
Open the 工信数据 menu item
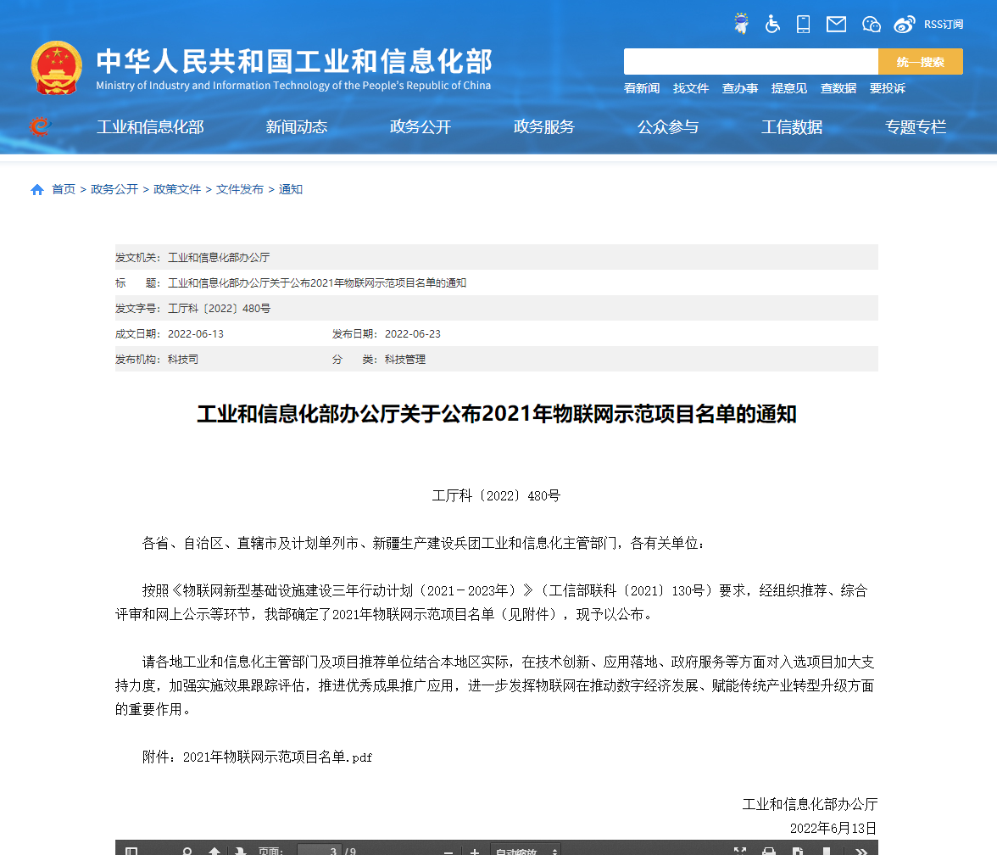(x=792, y=127)
